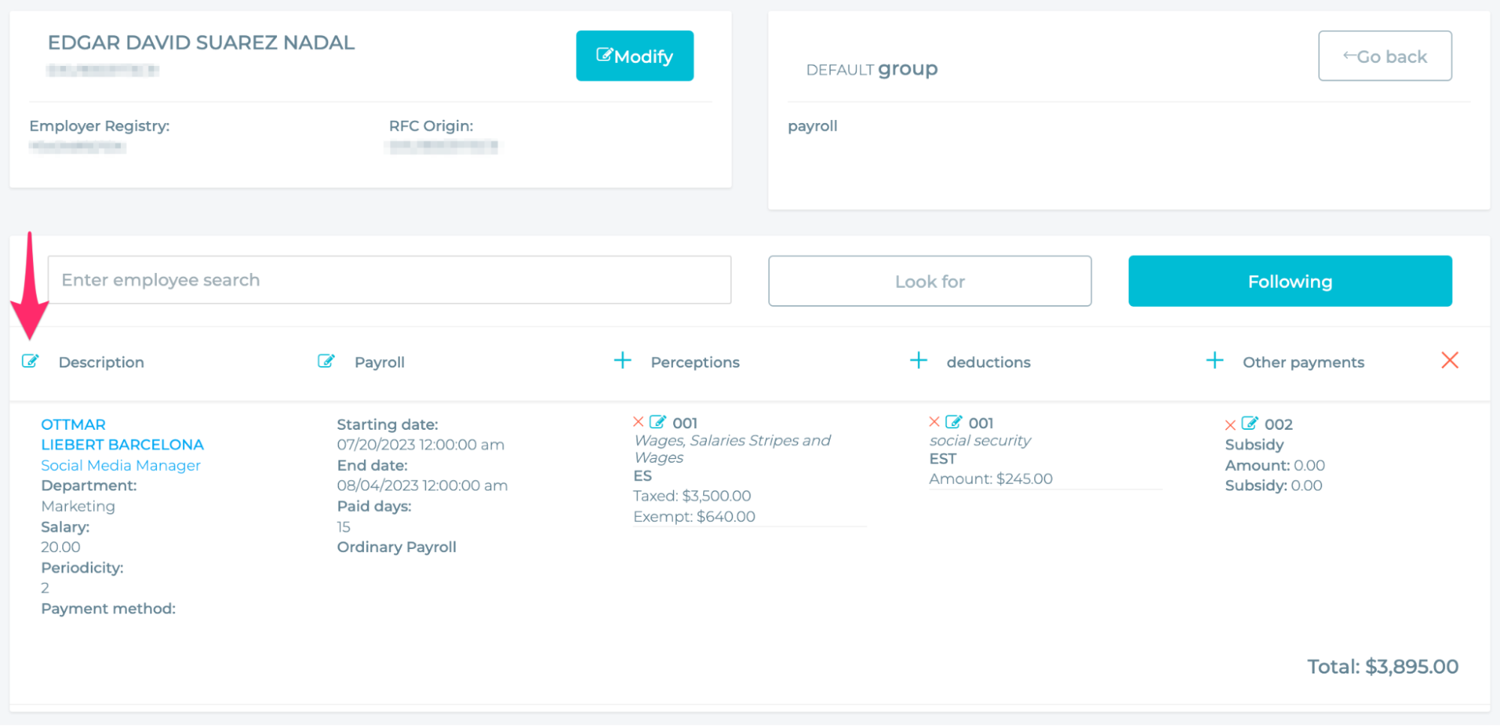Click starting date 07/20/2023 value

coord(420,445)
